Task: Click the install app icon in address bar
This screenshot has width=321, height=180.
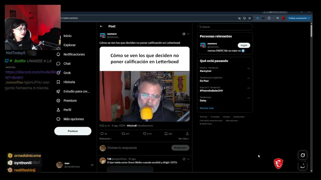Action: click(244, 18)
